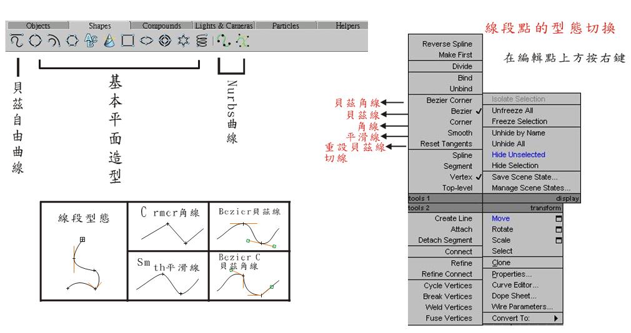Select the NGon polygon shape icon
Viewport: 631px width, 333px height.
(72, 41)
